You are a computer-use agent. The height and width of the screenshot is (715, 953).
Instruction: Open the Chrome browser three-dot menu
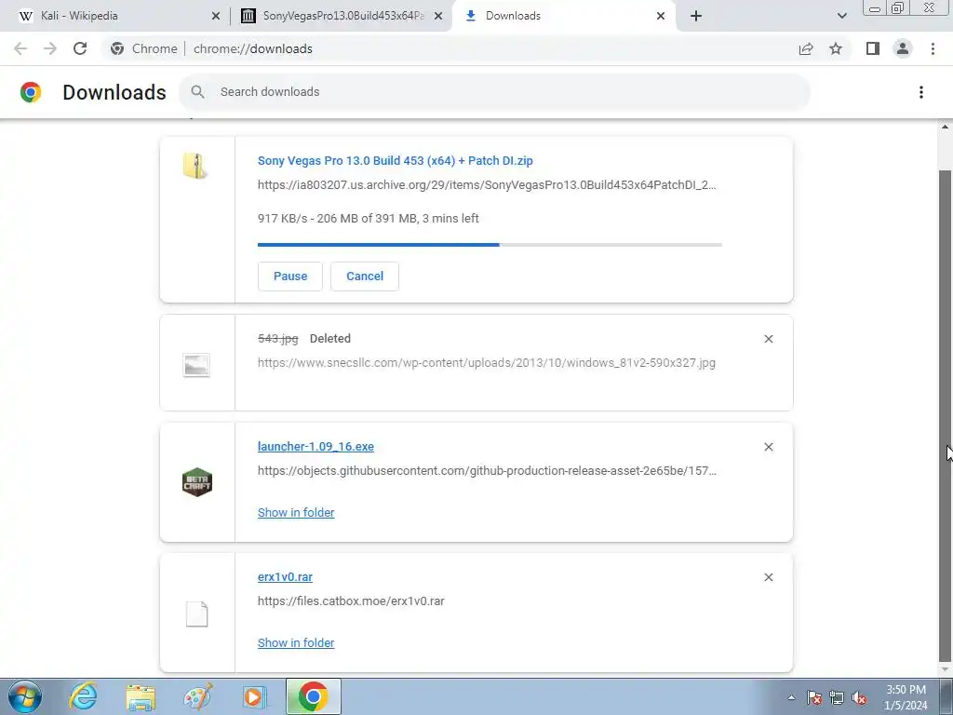click(933, 48)
